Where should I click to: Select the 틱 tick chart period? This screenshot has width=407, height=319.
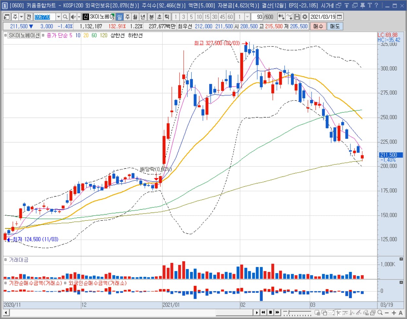tap(167, 17)
